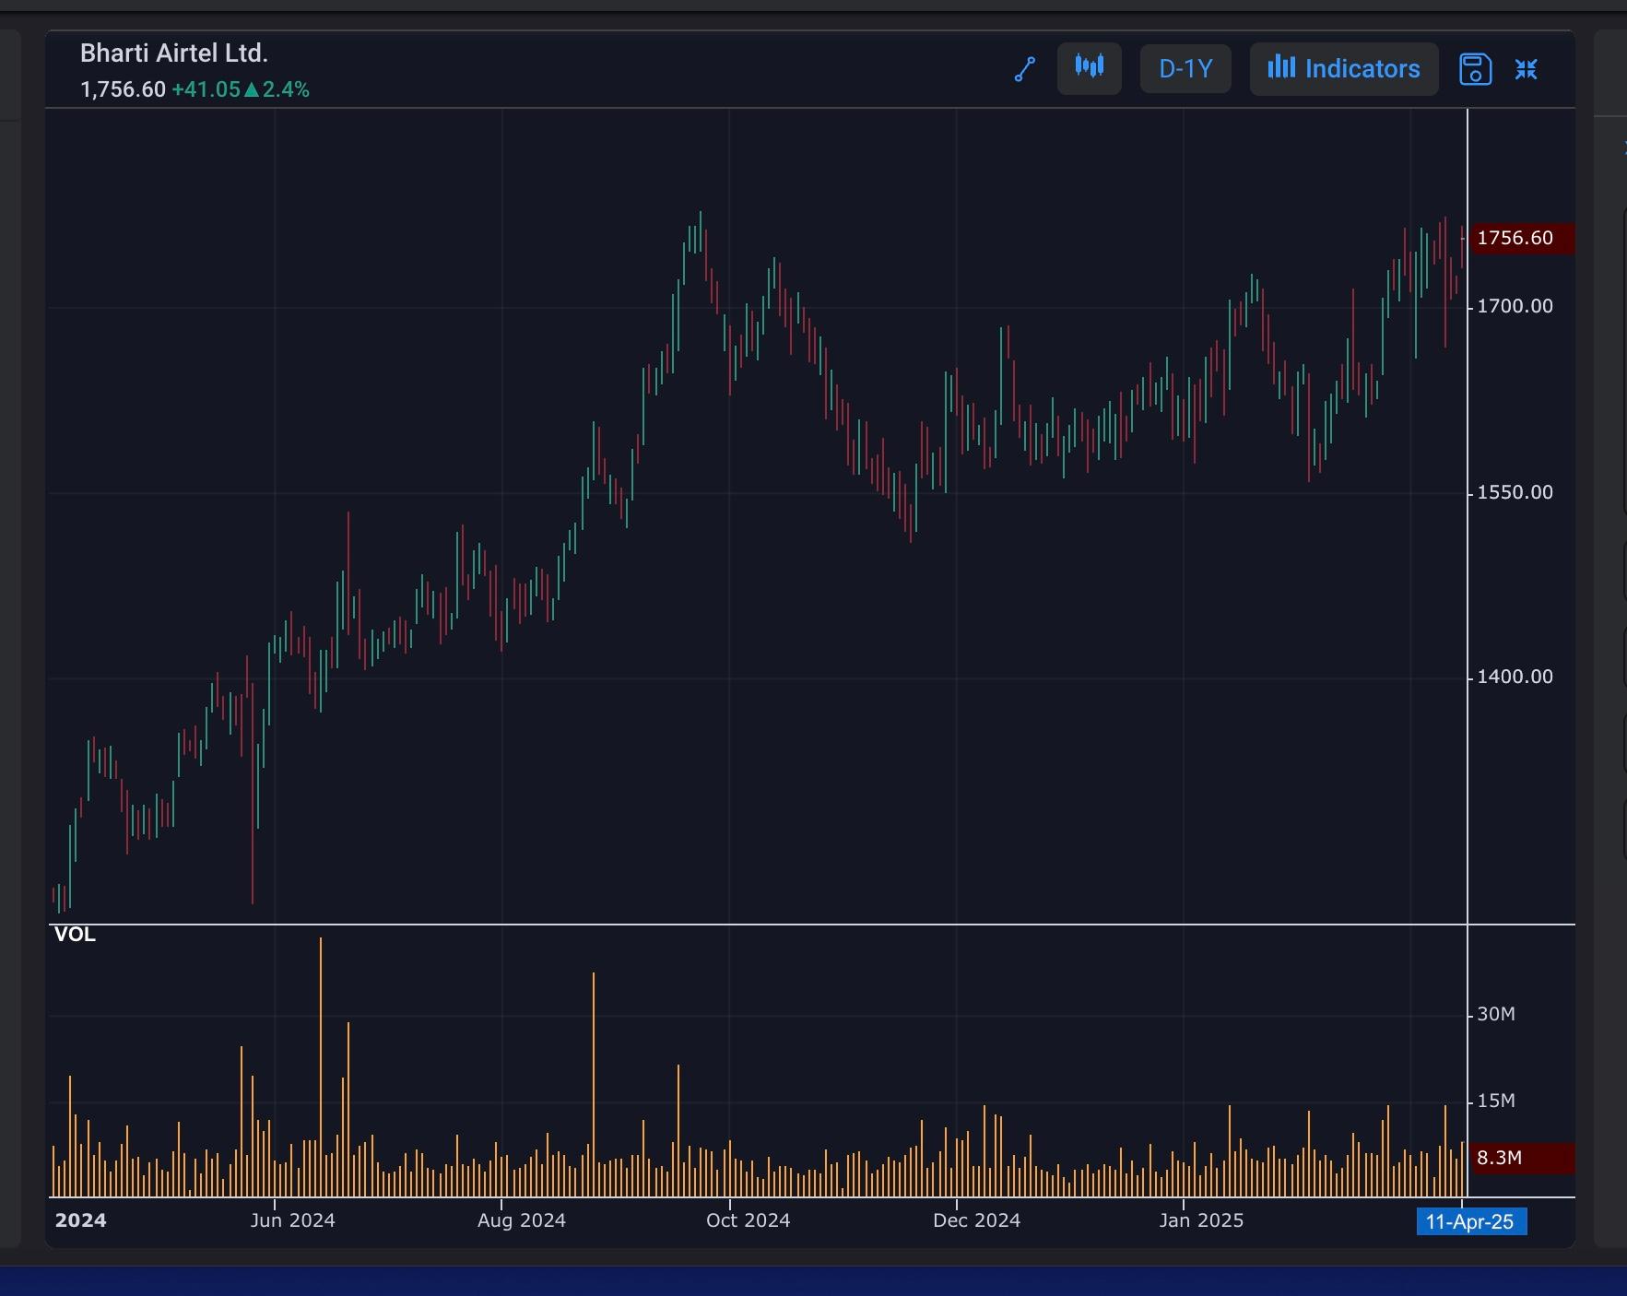Click the Bharti Airtel Ltd. title
1627x1296 pixels.
[174, 53]
